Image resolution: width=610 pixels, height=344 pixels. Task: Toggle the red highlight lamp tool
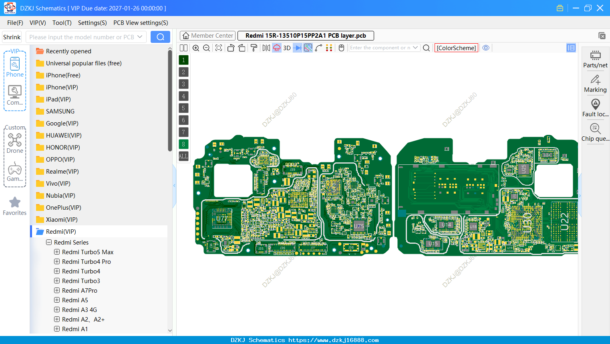pyautogui.click(x=277, y=48)
